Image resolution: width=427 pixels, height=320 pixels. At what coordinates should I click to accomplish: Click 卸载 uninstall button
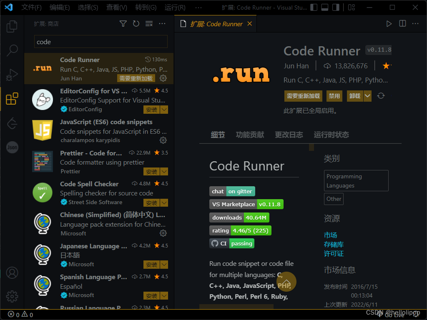pos(355,96)
